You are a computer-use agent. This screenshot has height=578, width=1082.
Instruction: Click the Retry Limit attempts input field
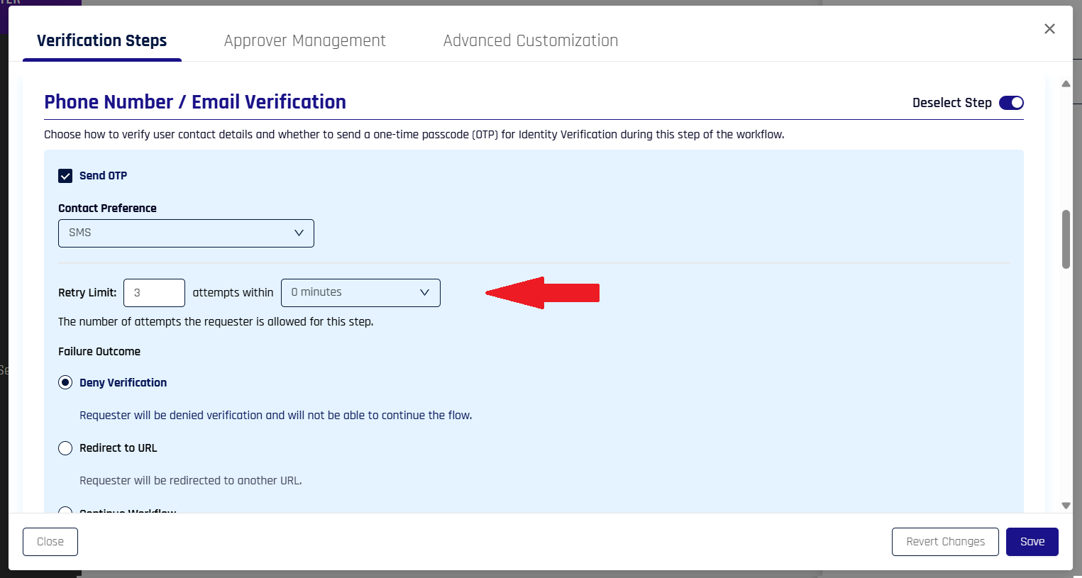pyautogui.click(x=154, y=293)
